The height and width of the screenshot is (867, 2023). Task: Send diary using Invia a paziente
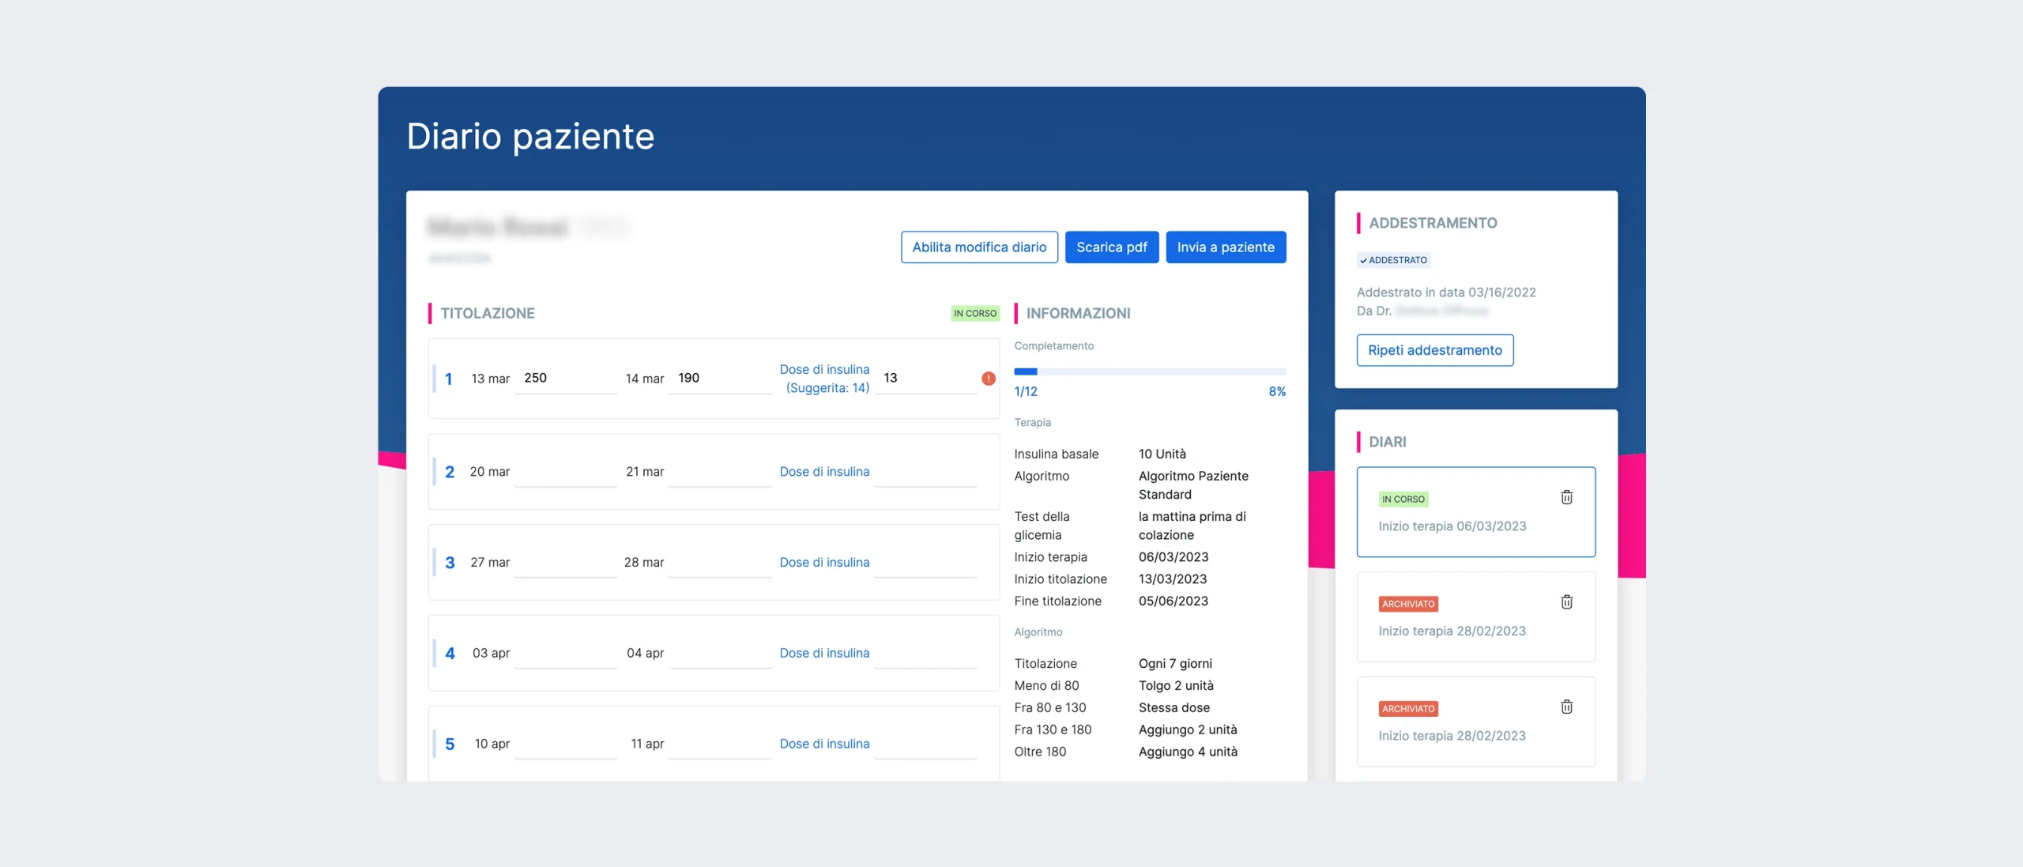1226,247
